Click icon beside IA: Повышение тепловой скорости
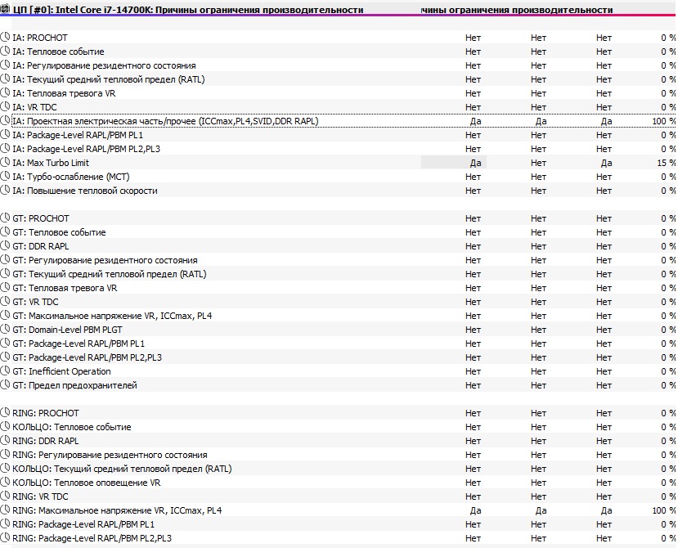 coord(5,190)
